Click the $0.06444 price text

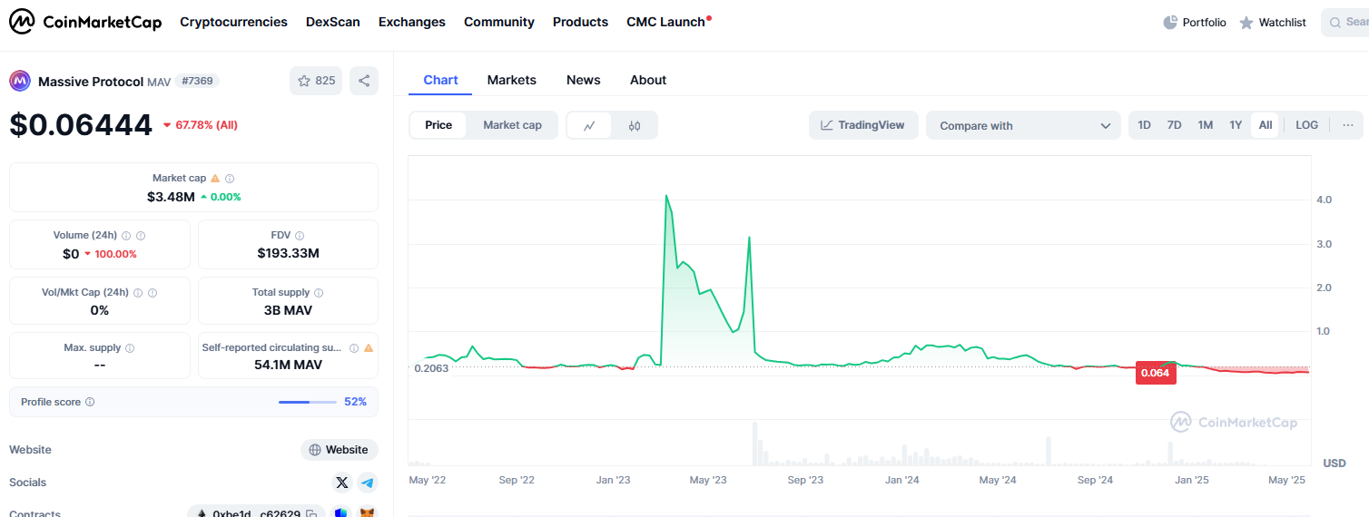coord(81,124)
